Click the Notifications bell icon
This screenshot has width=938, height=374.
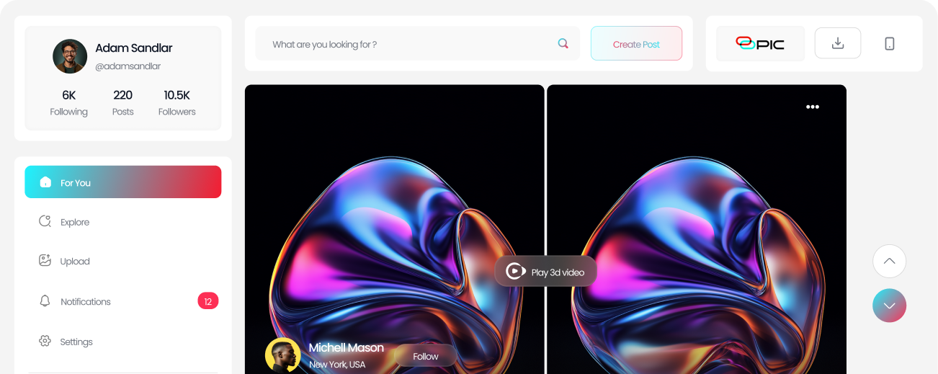[45, 301]
